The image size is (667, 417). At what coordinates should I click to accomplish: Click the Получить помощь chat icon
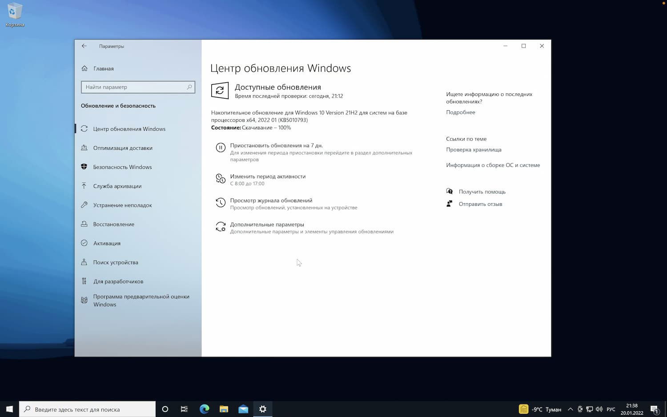click(449, 192)
